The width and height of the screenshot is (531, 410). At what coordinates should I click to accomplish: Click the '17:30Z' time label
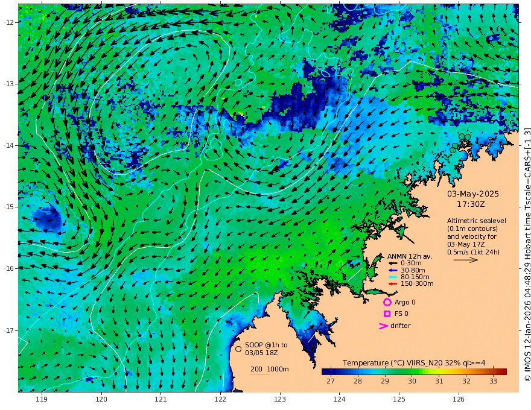click(471, 204)
